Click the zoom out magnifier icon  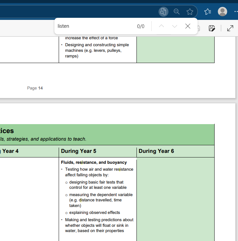tap(177, 12)
